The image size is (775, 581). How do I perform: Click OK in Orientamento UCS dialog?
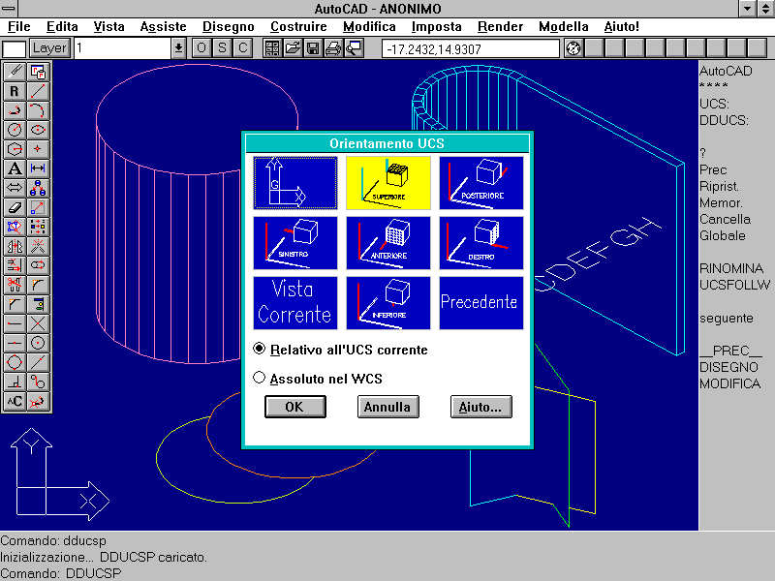pos(295,407)
